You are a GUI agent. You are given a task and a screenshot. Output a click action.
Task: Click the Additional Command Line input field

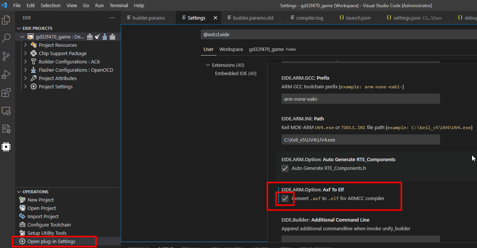[x=360, y=239]
